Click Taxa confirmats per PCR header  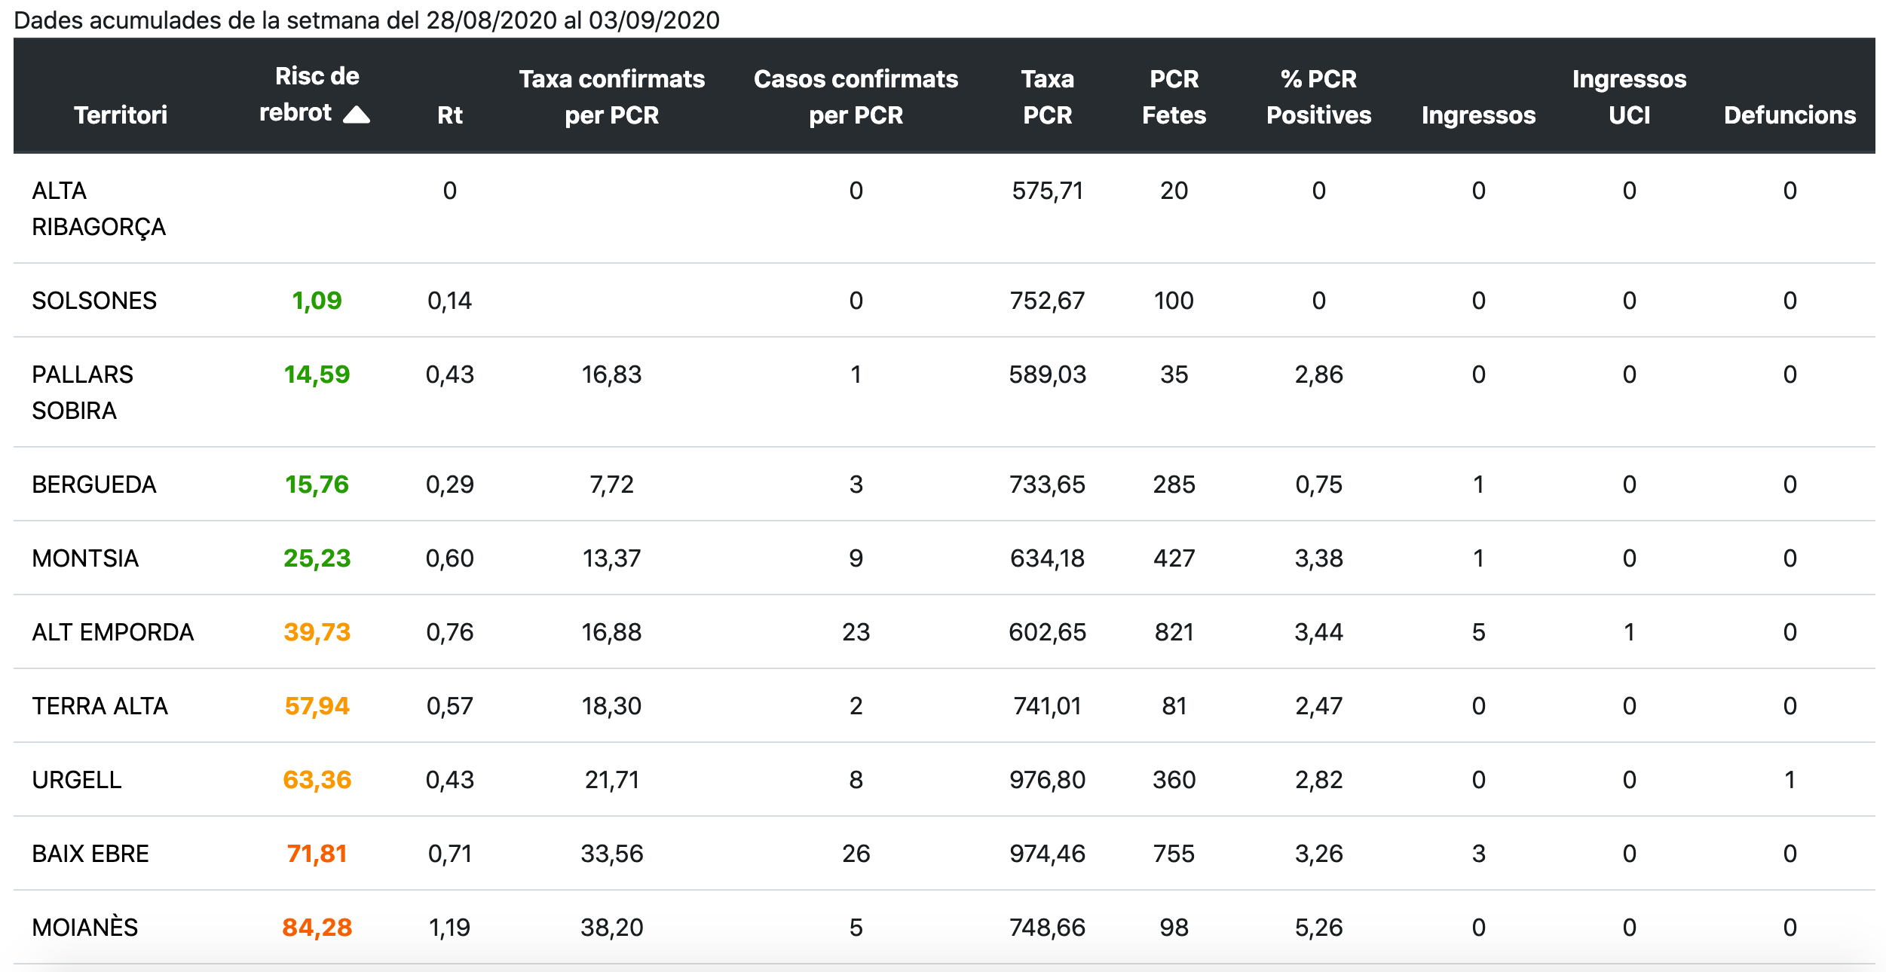611,96
